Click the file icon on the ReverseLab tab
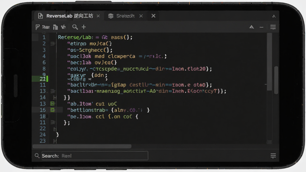The image size is (306, 172). pyautogui.click(x=40, y=16)
